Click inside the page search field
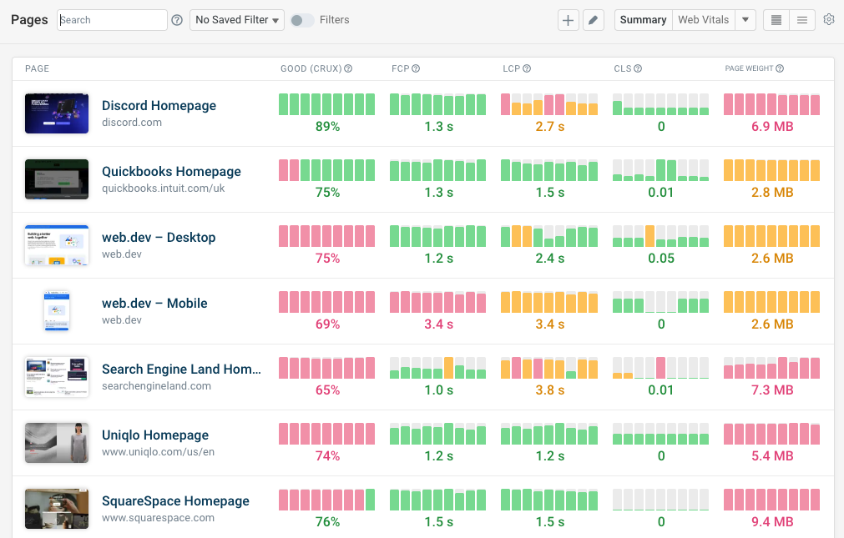844x538 pixels. [x=112, y=19]
